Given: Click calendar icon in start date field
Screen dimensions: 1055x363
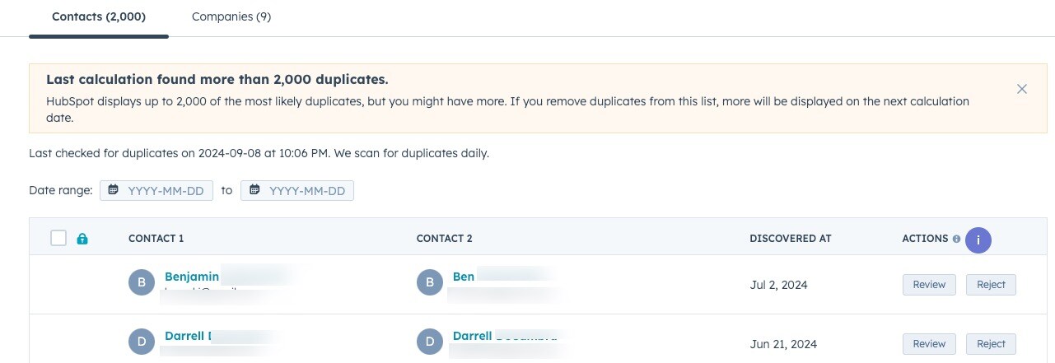Looking at the screenshot, I should (114, 190).
